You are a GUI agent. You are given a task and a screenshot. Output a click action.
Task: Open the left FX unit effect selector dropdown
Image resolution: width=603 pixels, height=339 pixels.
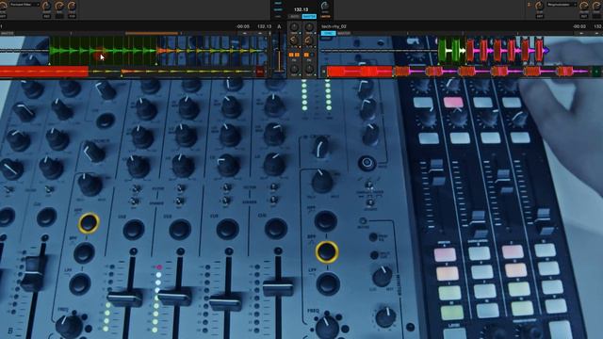[x=24, y=4]
